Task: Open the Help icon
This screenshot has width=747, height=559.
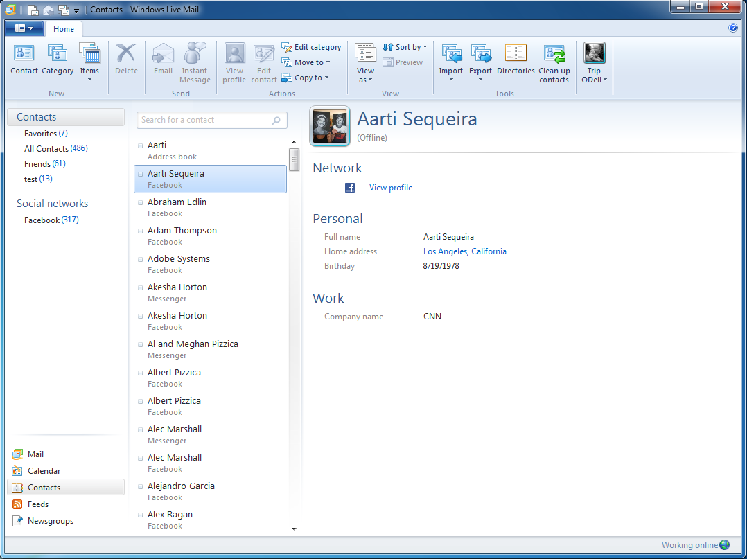Action: (733, 28)
